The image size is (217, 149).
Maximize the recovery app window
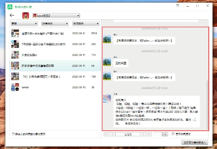click(198, 6)
